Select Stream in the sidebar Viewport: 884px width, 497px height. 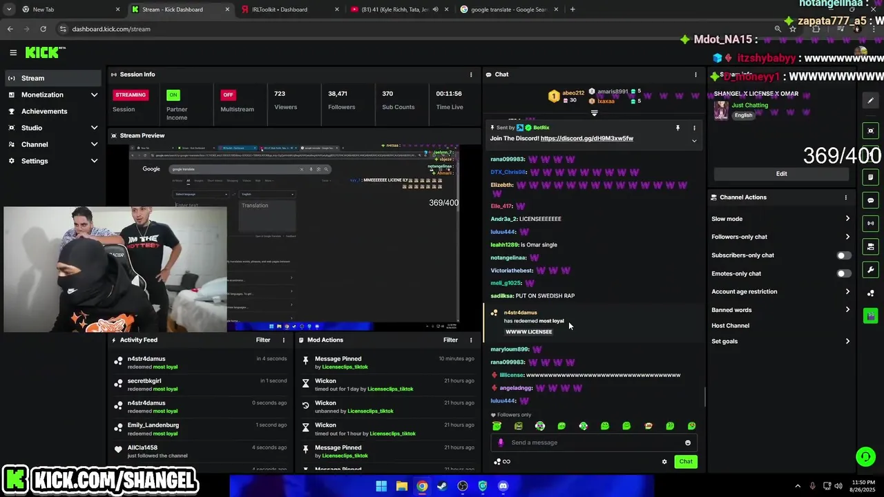(52, 78)
